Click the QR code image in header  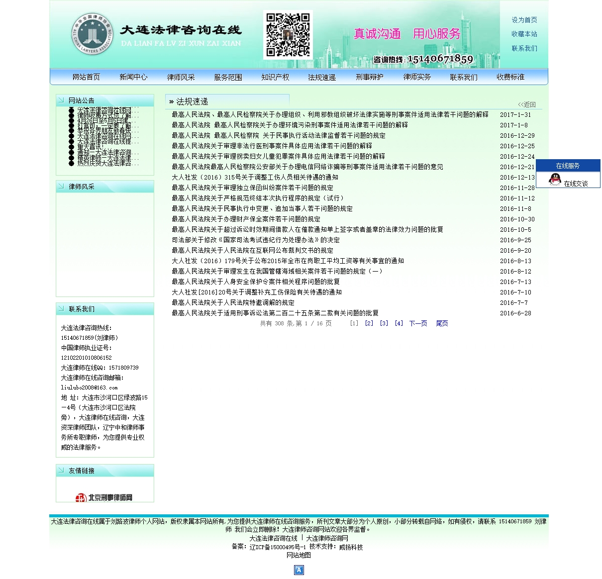[288, 35]
